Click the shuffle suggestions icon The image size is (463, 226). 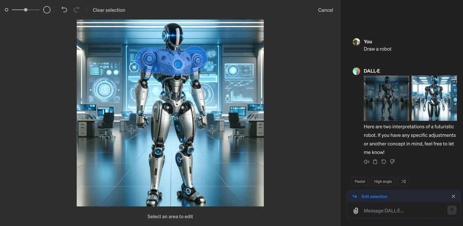404,181
